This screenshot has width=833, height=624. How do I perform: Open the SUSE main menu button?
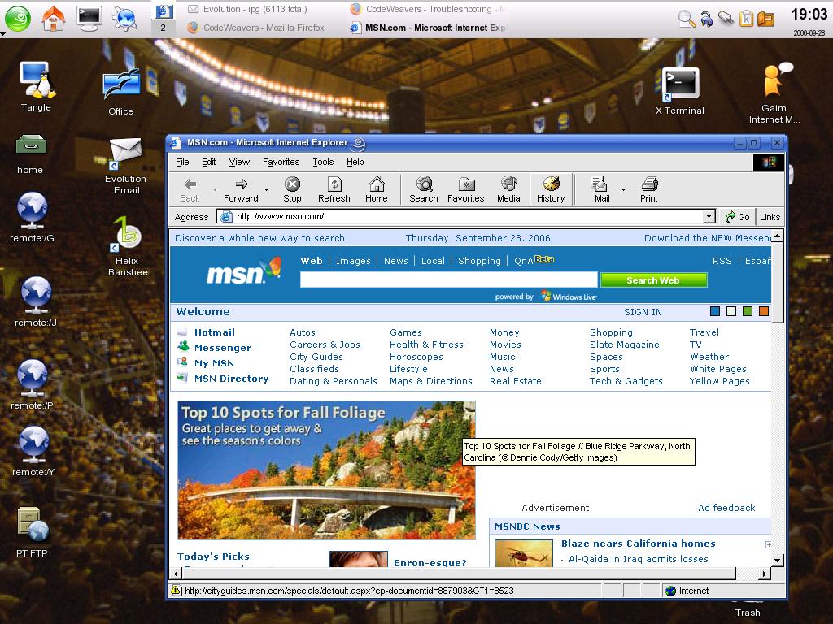tap(18, 18)
